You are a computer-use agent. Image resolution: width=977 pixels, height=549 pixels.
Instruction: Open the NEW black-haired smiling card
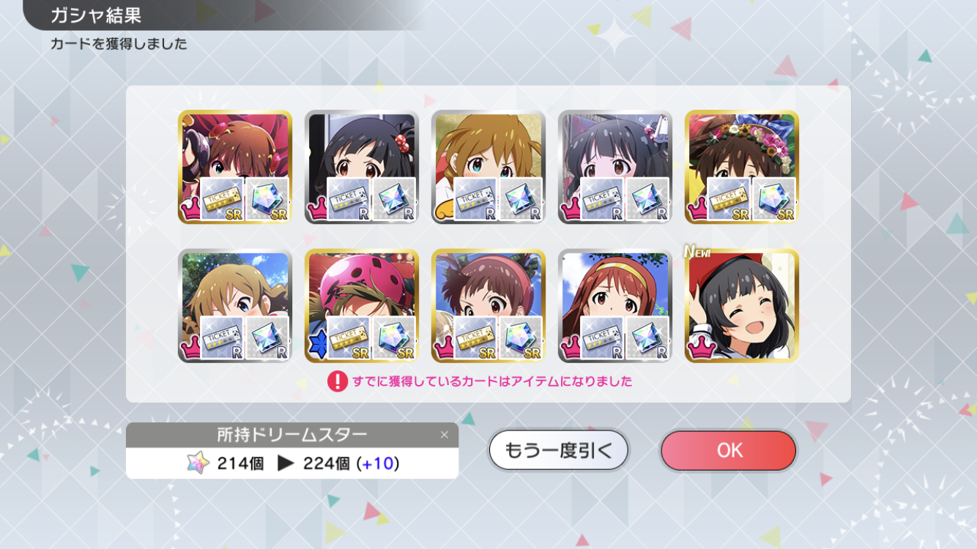pos(742,305)
